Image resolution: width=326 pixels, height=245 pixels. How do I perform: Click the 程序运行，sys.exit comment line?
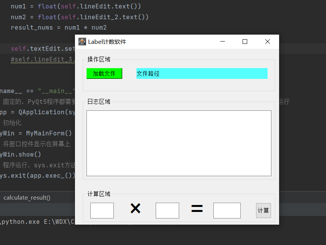coord(39,165)
